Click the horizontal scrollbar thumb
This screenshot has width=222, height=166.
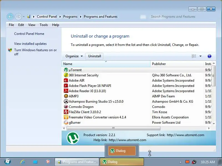[x=113, y=128]
